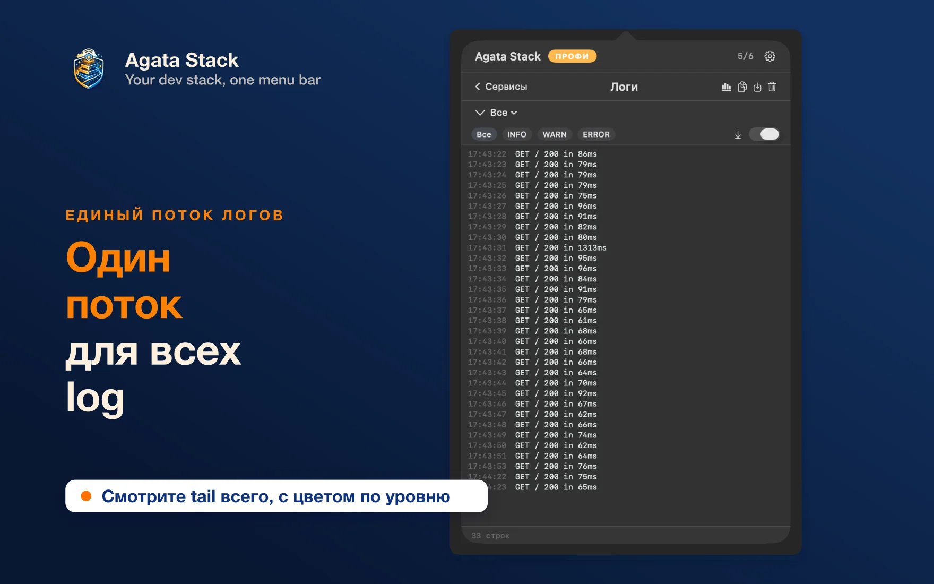Select log line at 17:43:24
934x584 pixels.
point(532,175)
